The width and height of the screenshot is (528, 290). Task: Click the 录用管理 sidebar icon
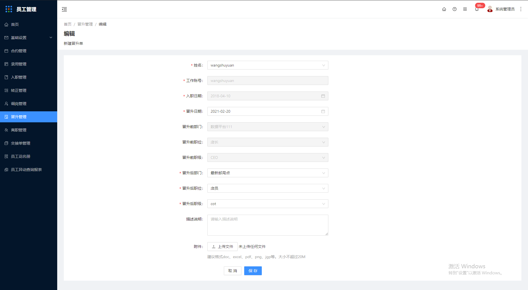(x=6, y=64)
